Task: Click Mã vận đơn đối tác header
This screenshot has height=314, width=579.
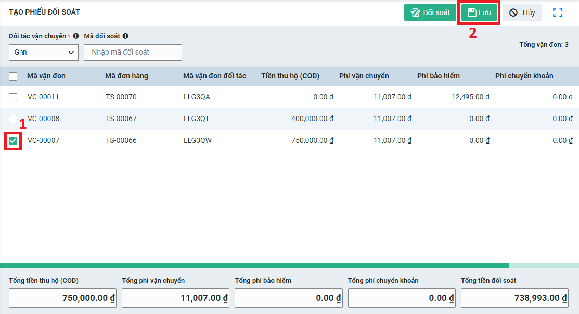Action: click(x=214, y=76)
